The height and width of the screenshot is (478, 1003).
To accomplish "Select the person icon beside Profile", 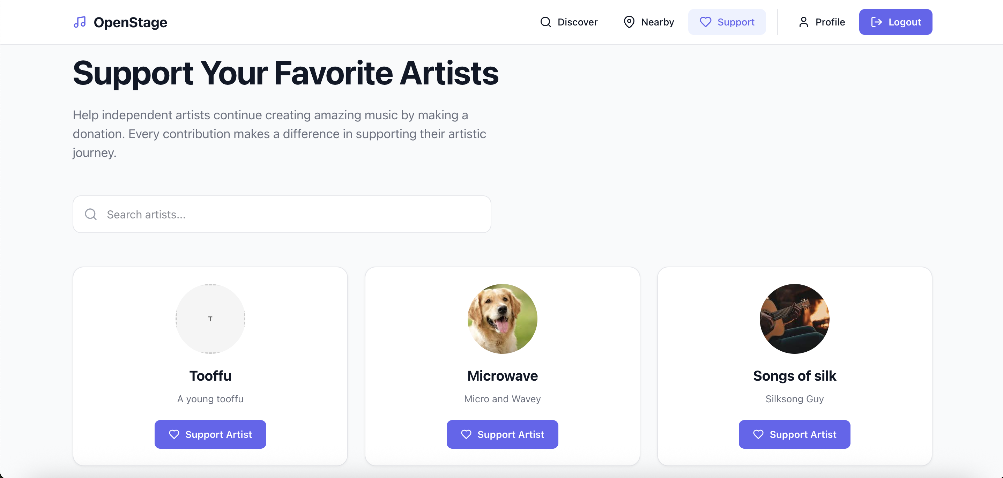I will [804, 22].
